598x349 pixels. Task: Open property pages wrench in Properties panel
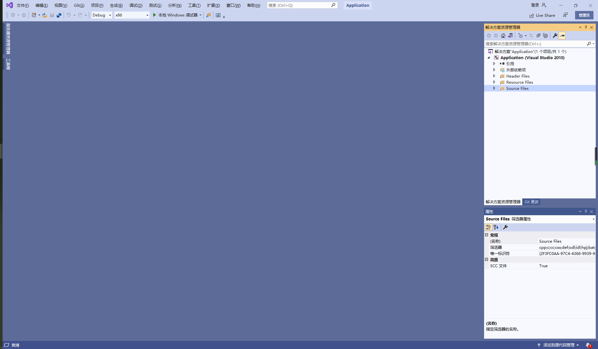505,227
